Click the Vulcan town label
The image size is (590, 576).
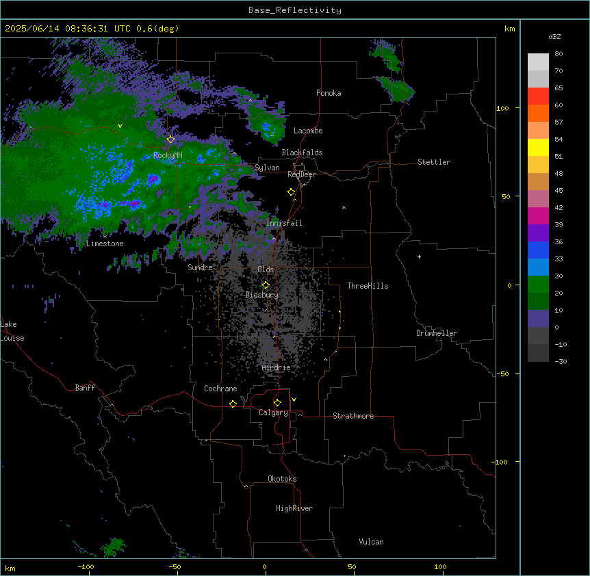371,542
